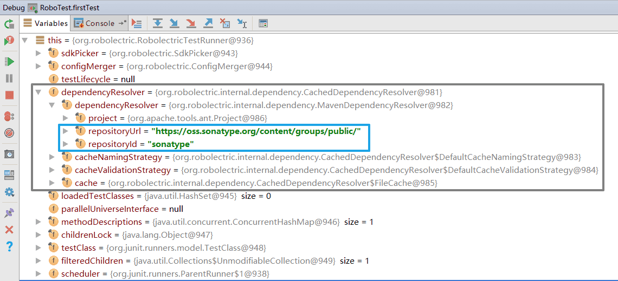Select the RoboTest.firstTest debug session title
The width and height of the screenshot is (618, 281).
(x=69, y=7)
